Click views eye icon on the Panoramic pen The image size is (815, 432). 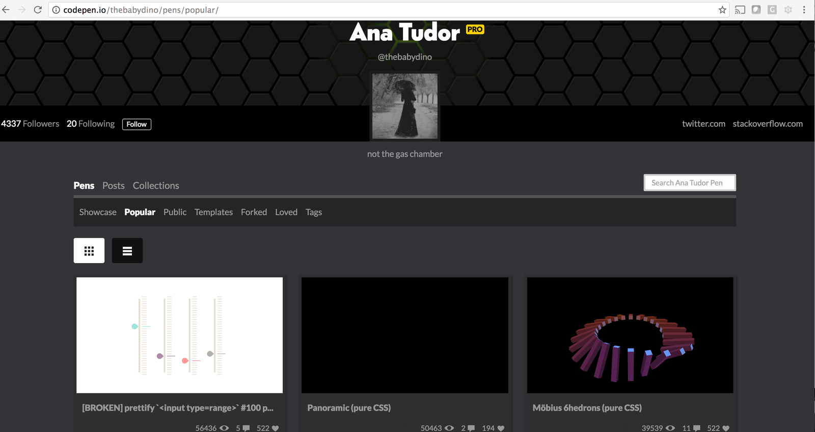pos(449,428)
